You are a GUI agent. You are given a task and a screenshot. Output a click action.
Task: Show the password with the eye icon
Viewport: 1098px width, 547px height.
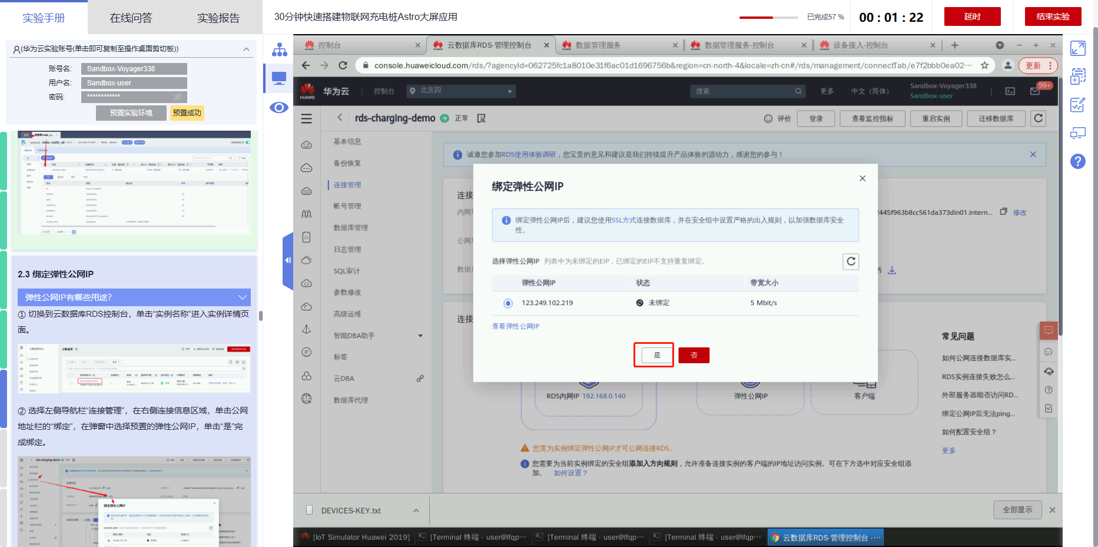pyautogui.click(x=178, y=97)
